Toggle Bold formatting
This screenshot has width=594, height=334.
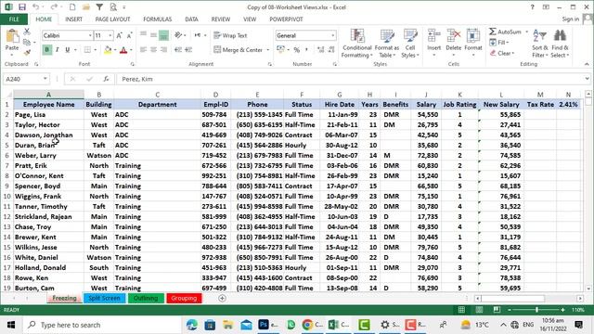47,49
